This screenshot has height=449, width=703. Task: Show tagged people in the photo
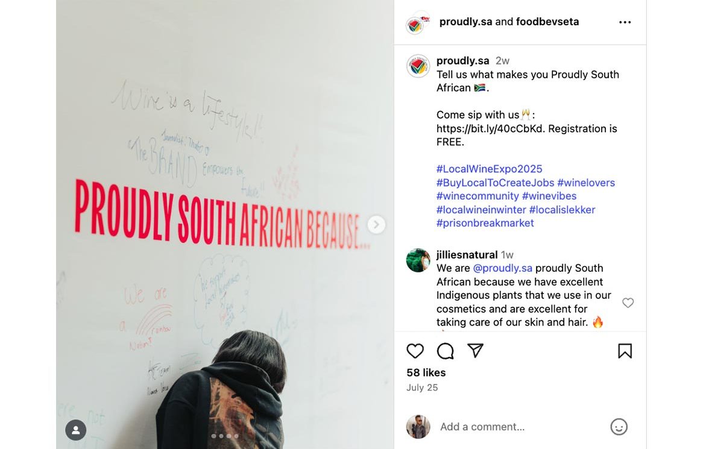(76, 430)
